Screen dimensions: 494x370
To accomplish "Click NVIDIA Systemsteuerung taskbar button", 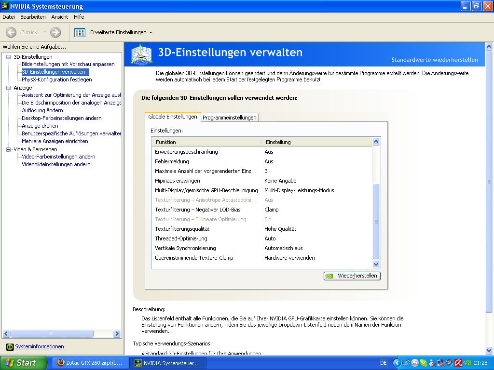I will pos(168,363).
